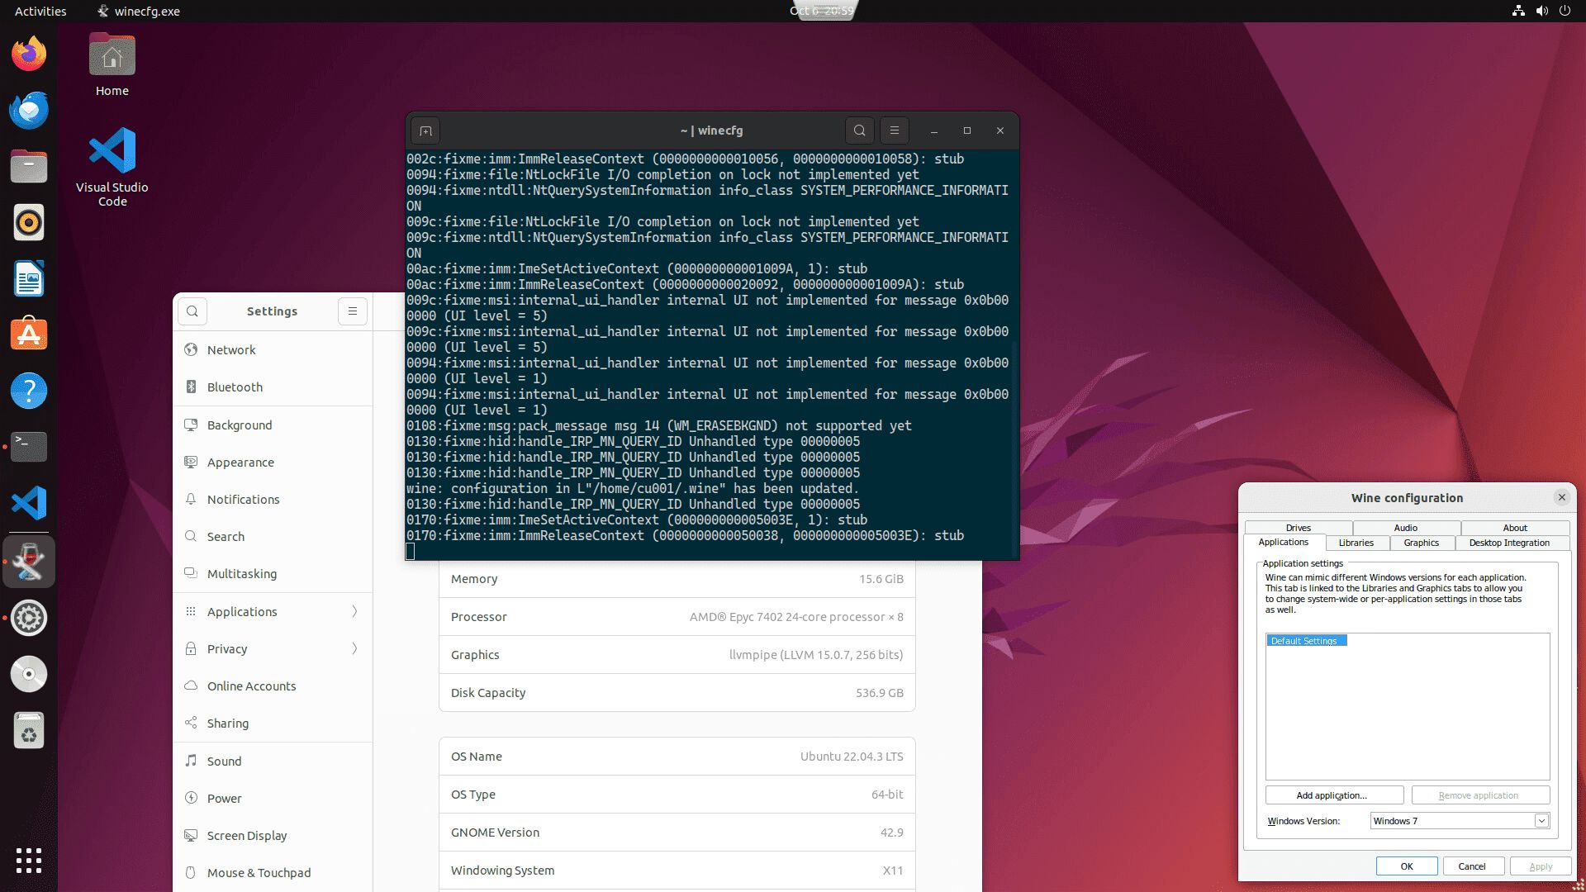Screen dimensions: 1586x892
Task: Open the Graphics tab in Wine configuration
Action: (1422, 543)
